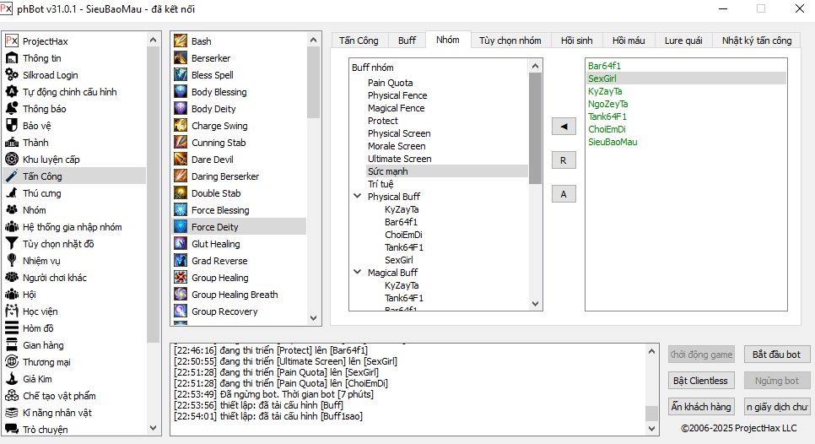Click the Glut Healing skill icon
Viewport: 815px width, 444px height.
[x=181, y=244]
